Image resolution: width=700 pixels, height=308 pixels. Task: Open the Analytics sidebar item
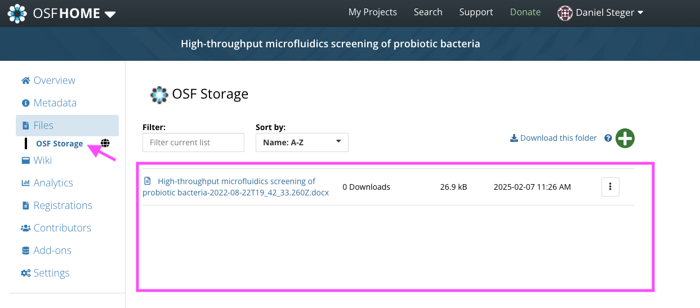(53, 182)
